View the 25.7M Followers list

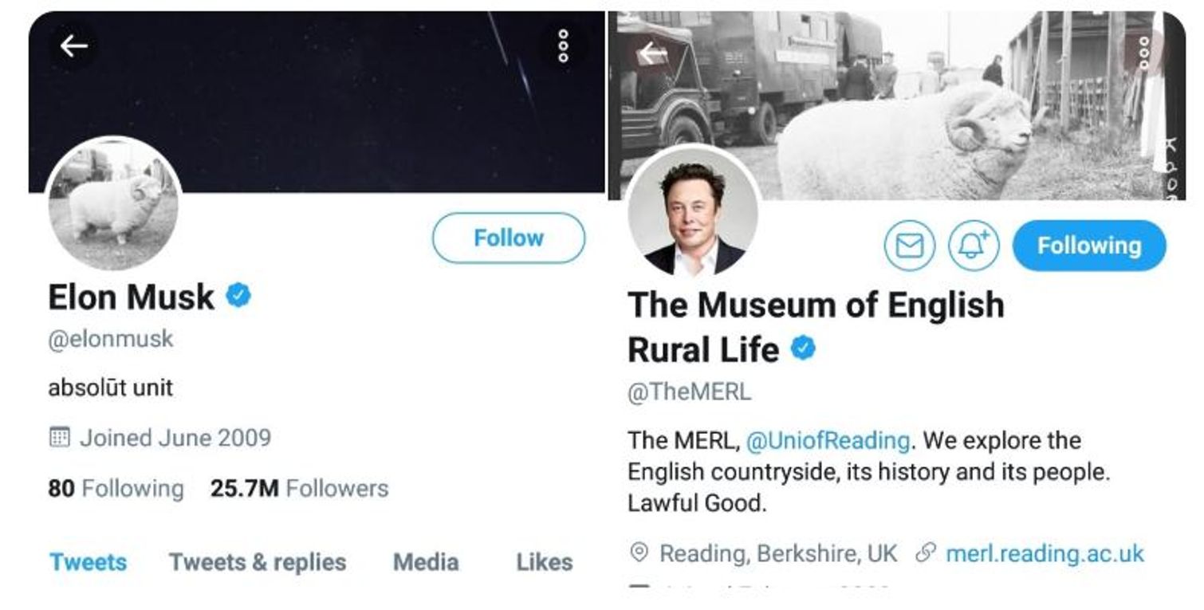coord(300,488)
